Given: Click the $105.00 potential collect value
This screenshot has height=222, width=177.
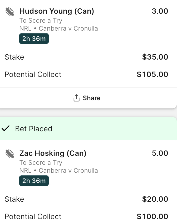Looking at the screenshot, I should tap(153, 74).
